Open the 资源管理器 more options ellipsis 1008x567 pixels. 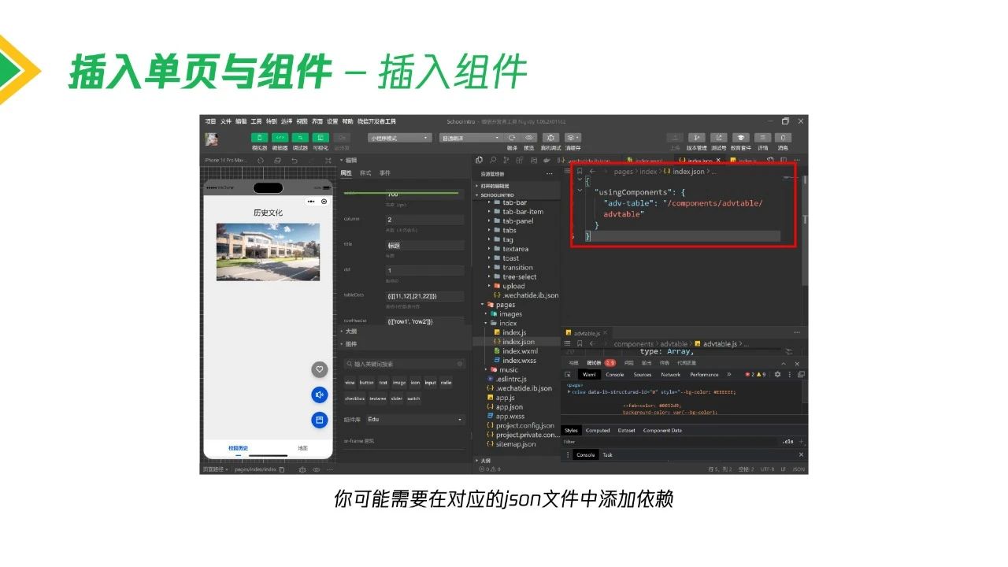549,174
